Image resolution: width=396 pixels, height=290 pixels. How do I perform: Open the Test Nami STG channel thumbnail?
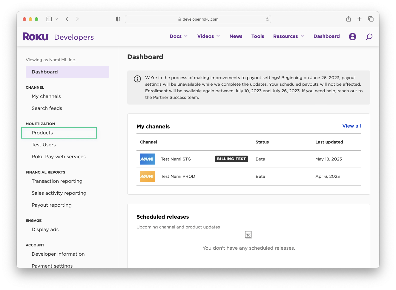tap(148, 159)
